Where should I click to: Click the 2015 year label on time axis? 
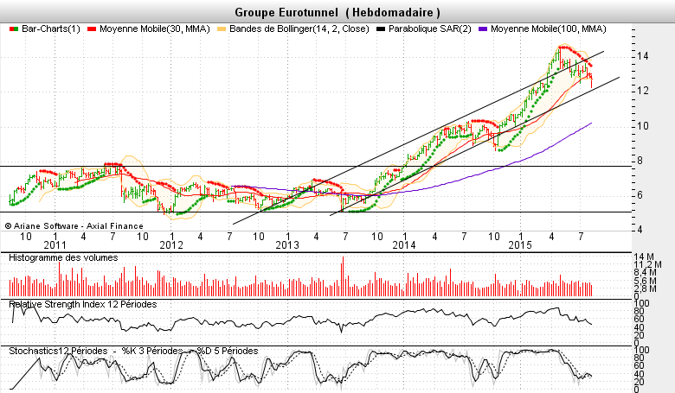(x=520, y=244)
